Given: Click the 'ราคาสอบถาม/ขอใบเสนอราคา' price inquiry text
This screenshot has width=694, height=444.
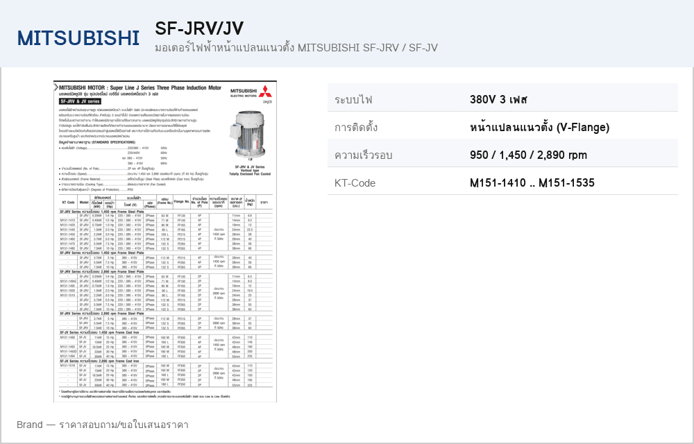Looking at the screenshot, I should (x=124, y=425).
